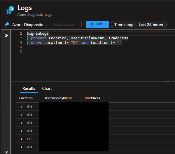175x154 pixels.
Task: Expand the third RU result row
Action: 22,123
